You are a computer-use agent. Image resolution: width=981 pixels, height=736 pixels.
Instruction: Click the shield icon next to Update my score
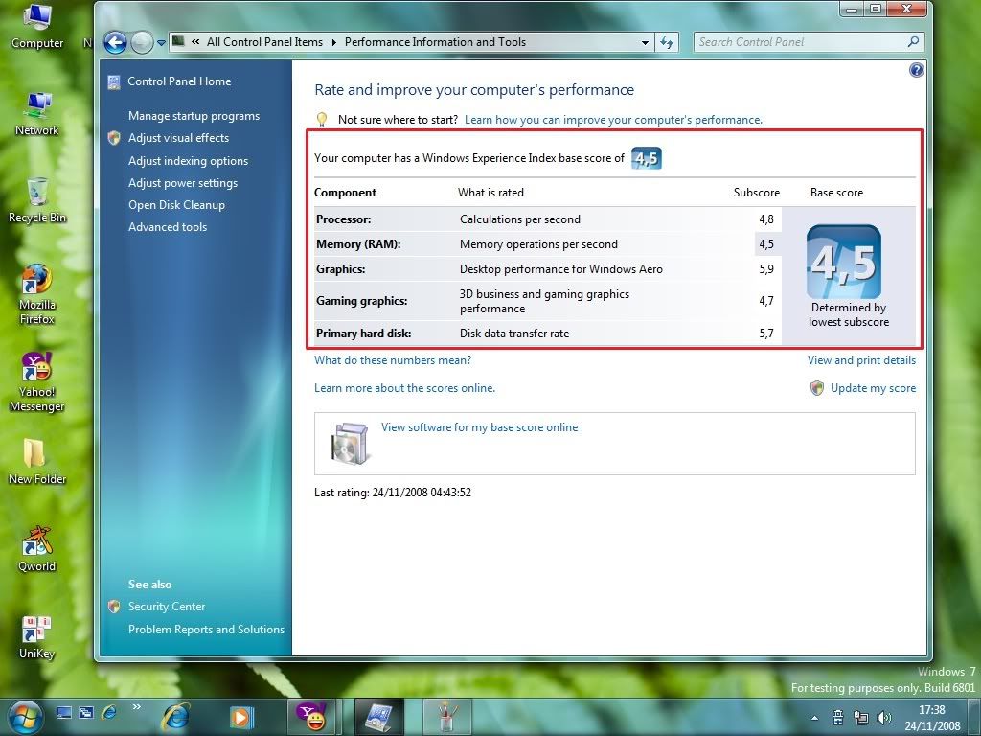(x=817, y=388)
